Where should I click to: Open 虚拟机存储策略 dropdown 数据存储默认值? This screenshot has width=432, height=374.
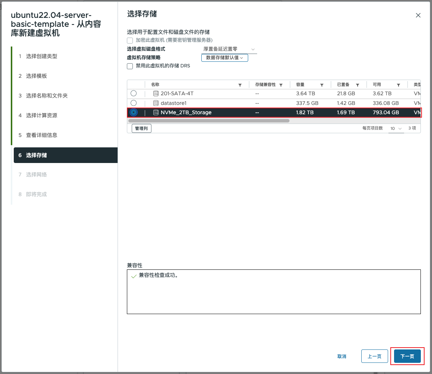pyautogui.click(x=224, y=58)
